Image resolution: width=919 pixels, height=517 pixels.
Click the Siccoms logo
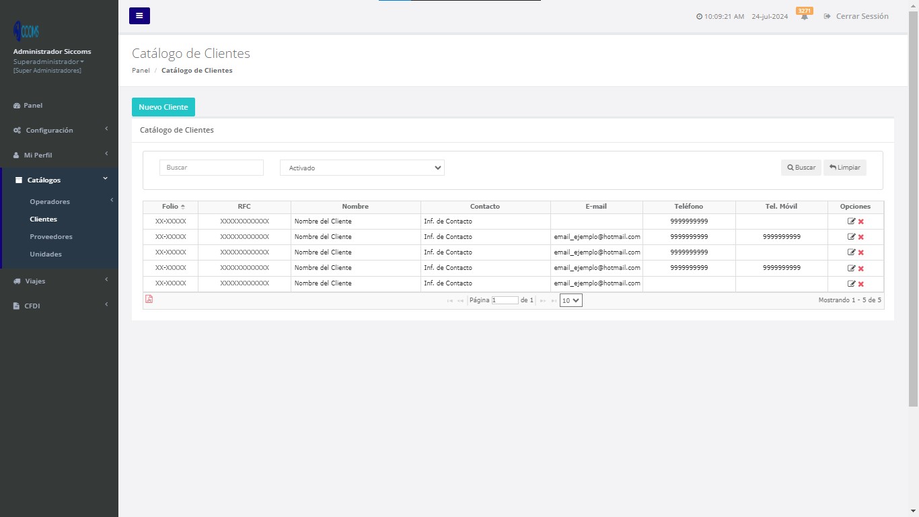pyautogui.click(x=26, y=31)
